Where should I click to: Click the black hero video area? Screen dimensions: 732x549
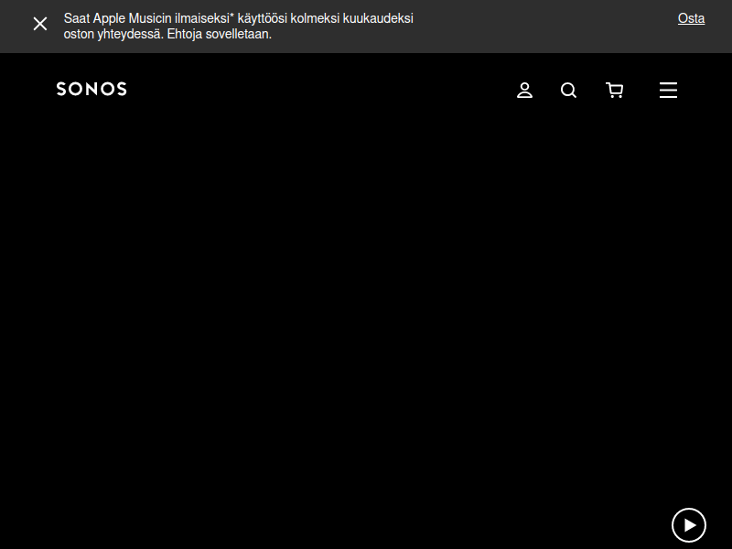coord(366,320)
